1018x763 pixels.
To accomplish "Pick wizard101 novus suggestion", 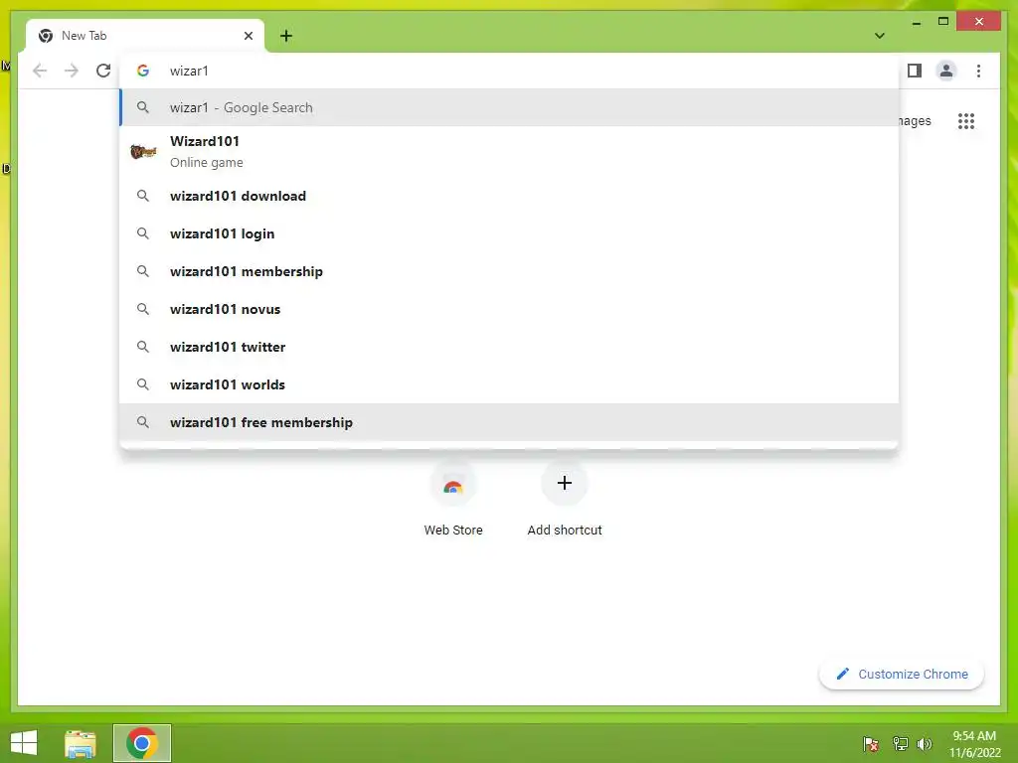I will [x=510, y=309].
